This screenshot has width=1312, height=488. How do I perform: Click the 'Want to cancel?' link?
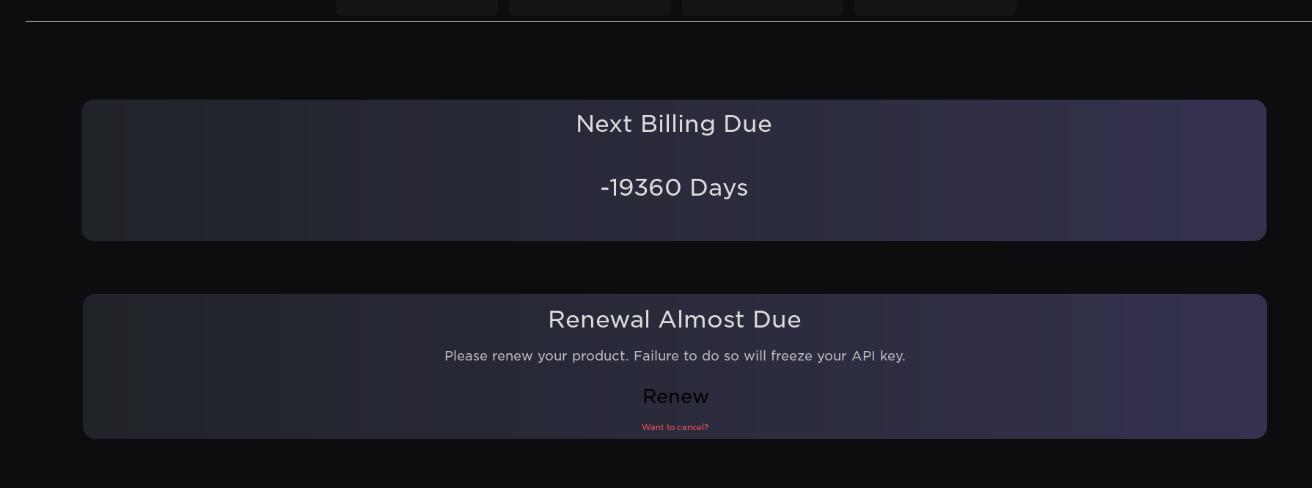[675, 427]
